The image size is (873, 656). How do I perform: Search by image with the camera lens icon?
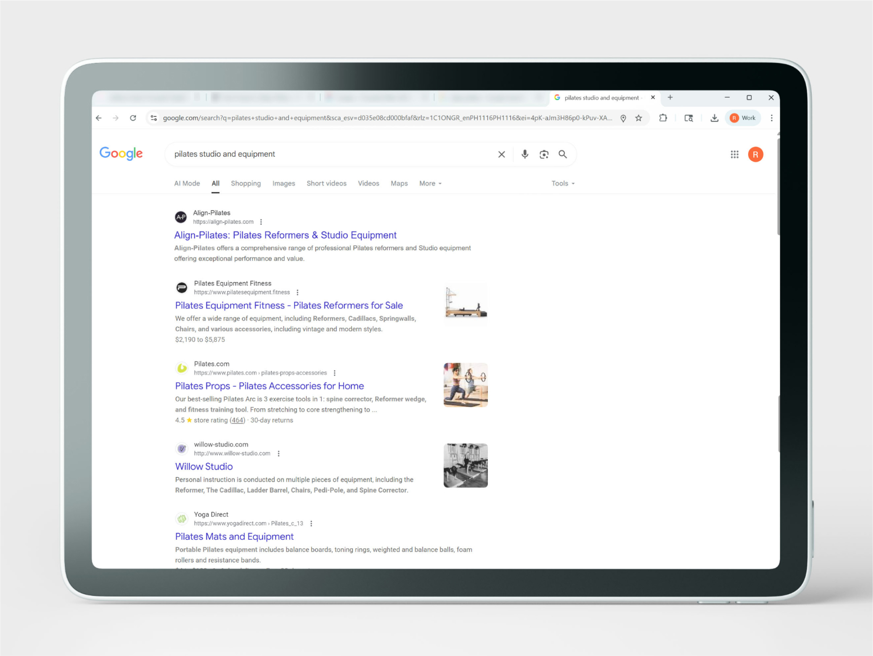click(x=544, y=154)
